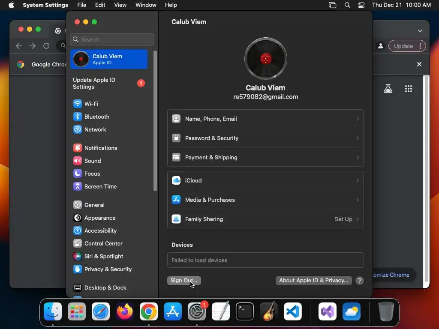The width and height of the screenshot is (439, 329).
Task: Click Chrome profile avatar icon
Action: click(381, 46)
